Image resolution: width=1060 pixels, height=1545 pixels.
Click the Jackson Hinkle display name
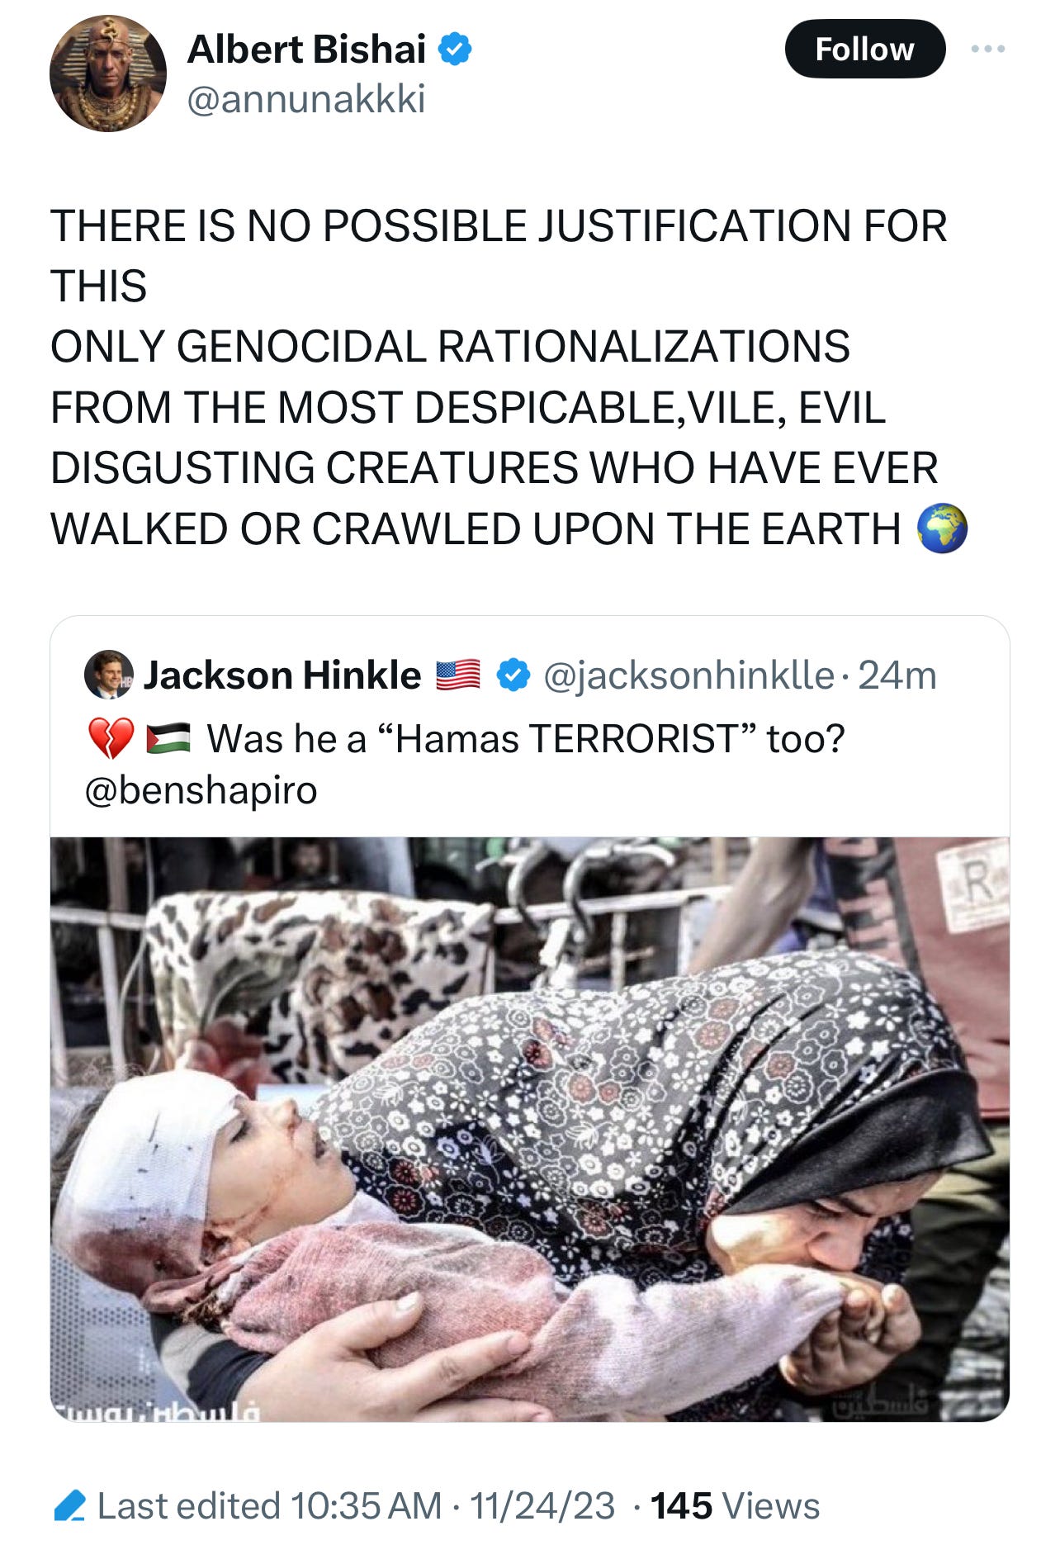point(283,675)
